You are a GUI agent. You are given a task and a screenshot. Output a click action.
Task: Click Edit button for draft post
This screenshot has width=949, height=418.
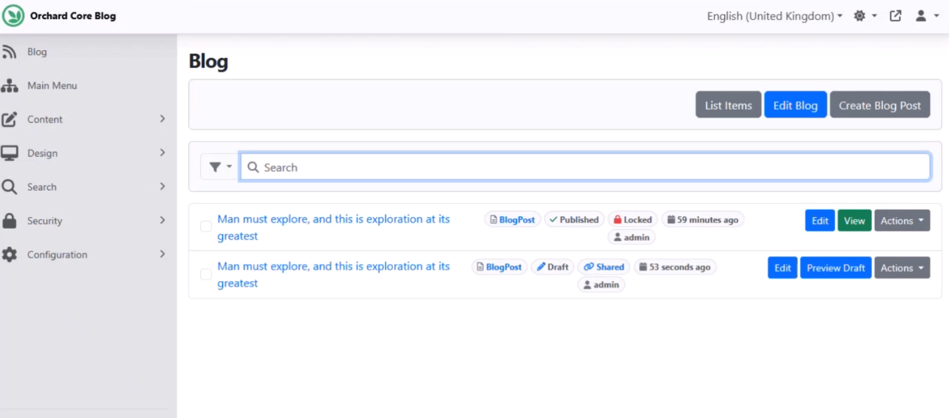pos(783,268)
